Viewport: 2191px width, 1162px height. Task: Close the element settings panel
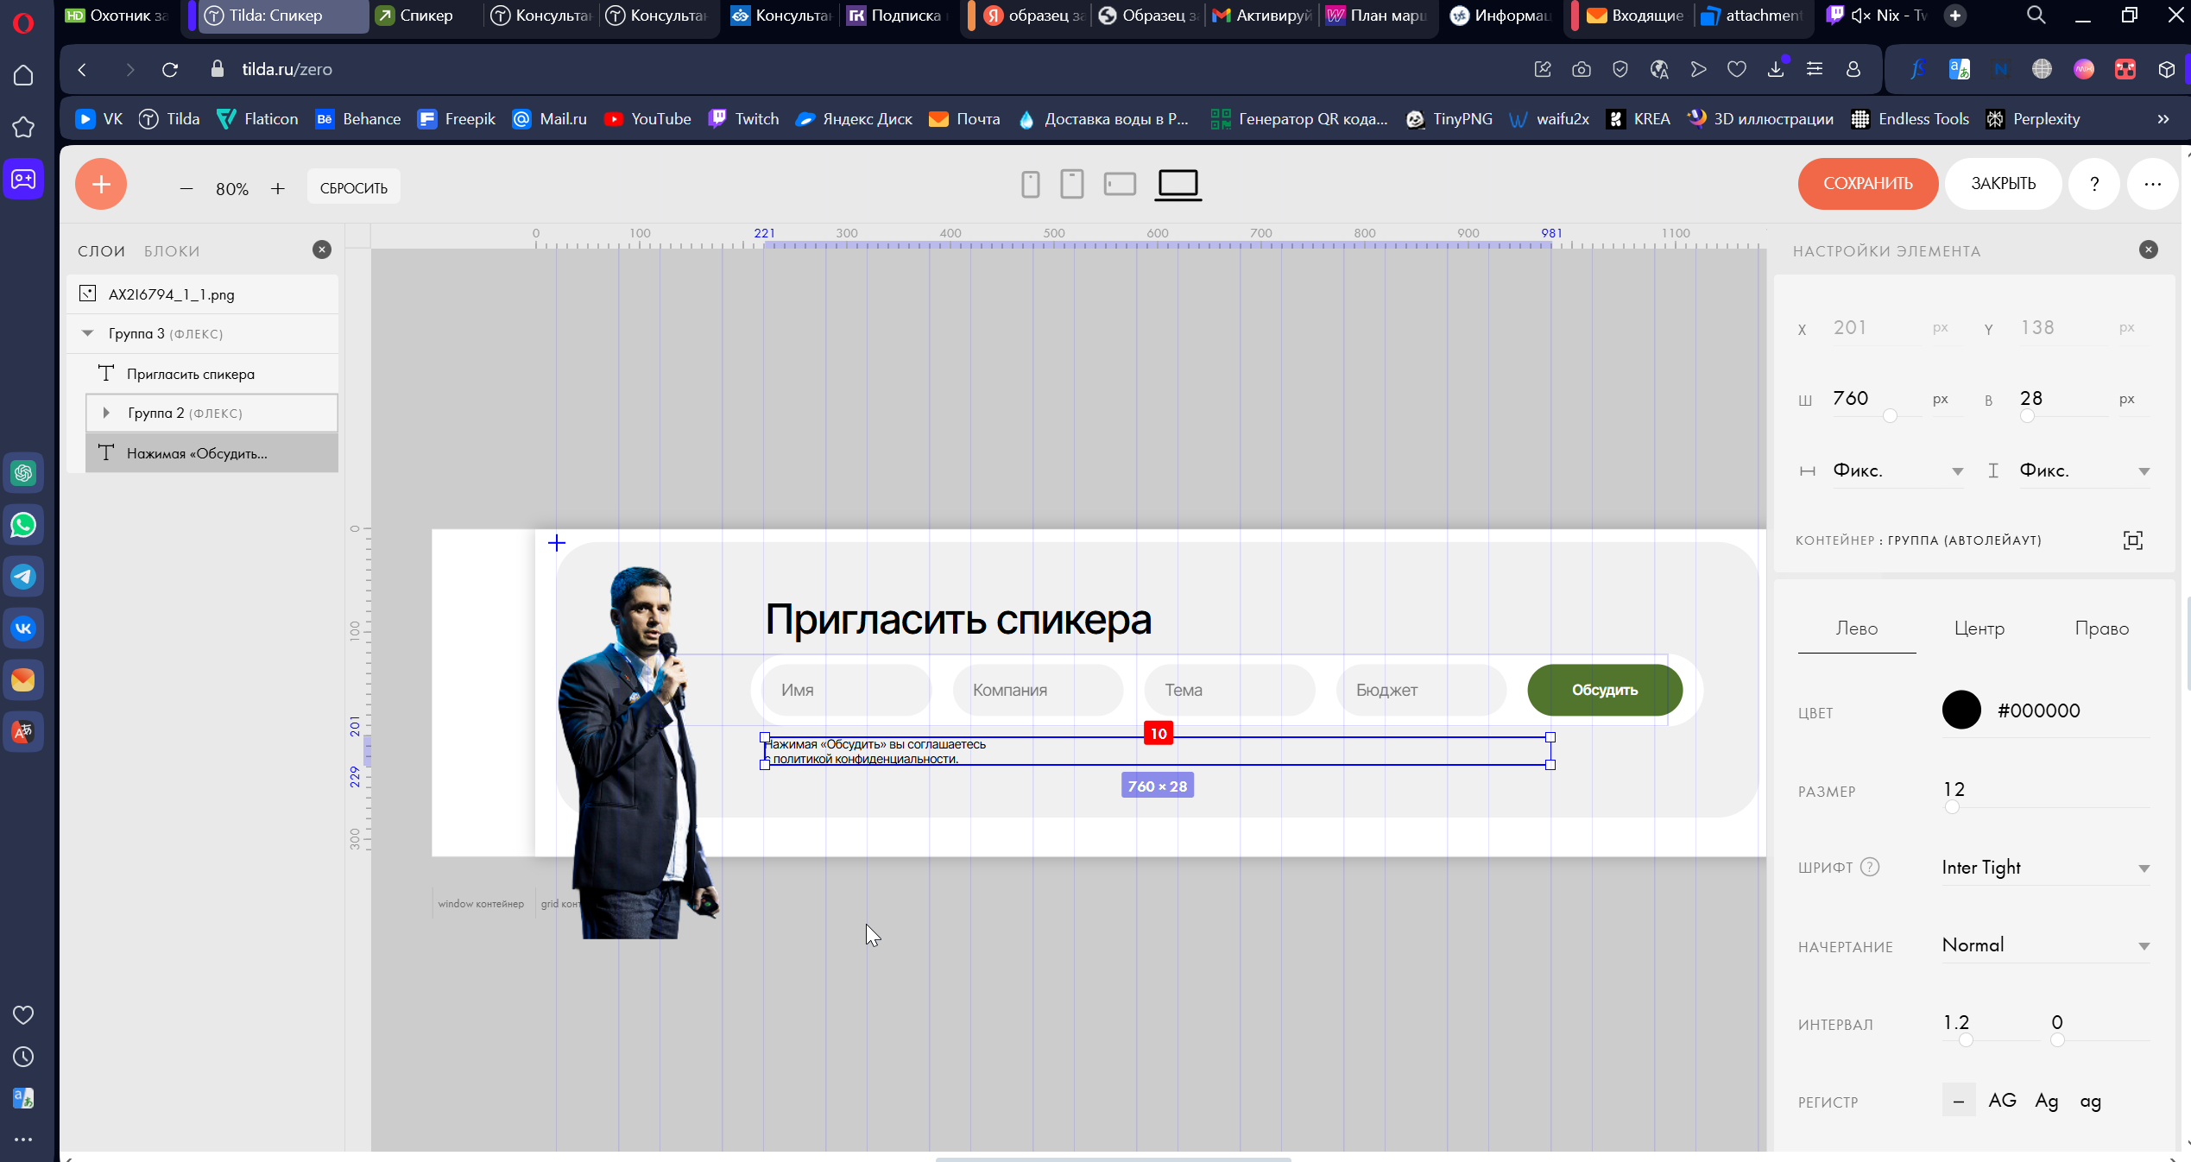2149,249
